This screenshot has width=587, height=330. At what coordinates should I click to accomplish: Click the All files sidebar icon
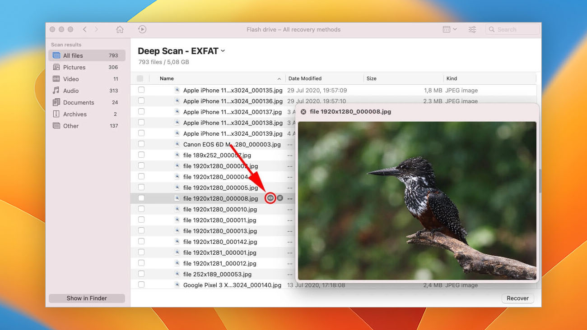tap(56, 55)
